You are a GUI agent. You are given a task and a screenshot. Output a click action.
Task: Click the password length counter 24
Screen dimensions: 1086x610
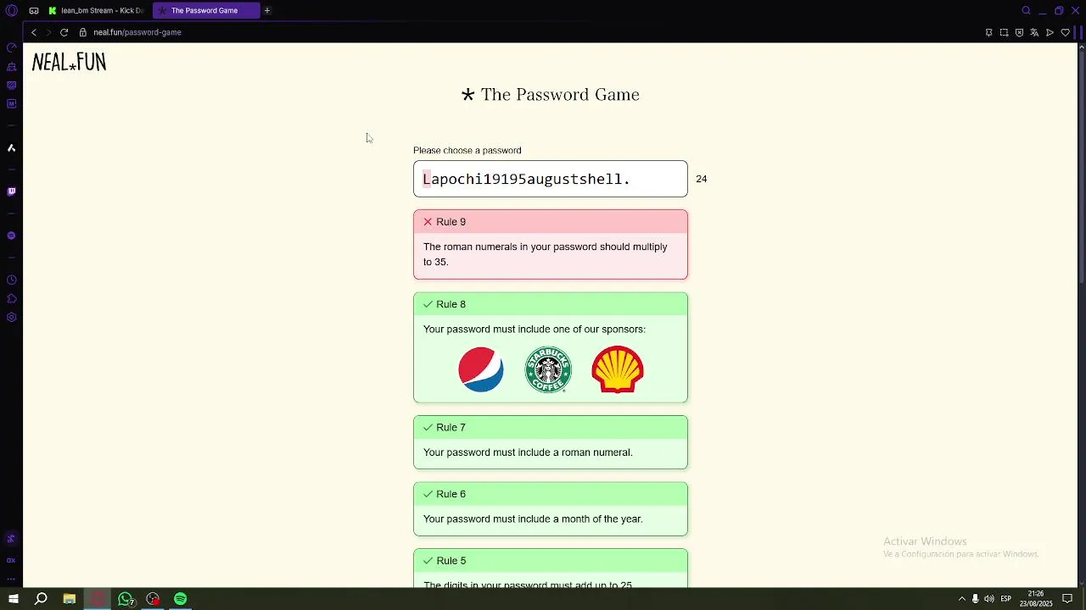tap(701, 179)
